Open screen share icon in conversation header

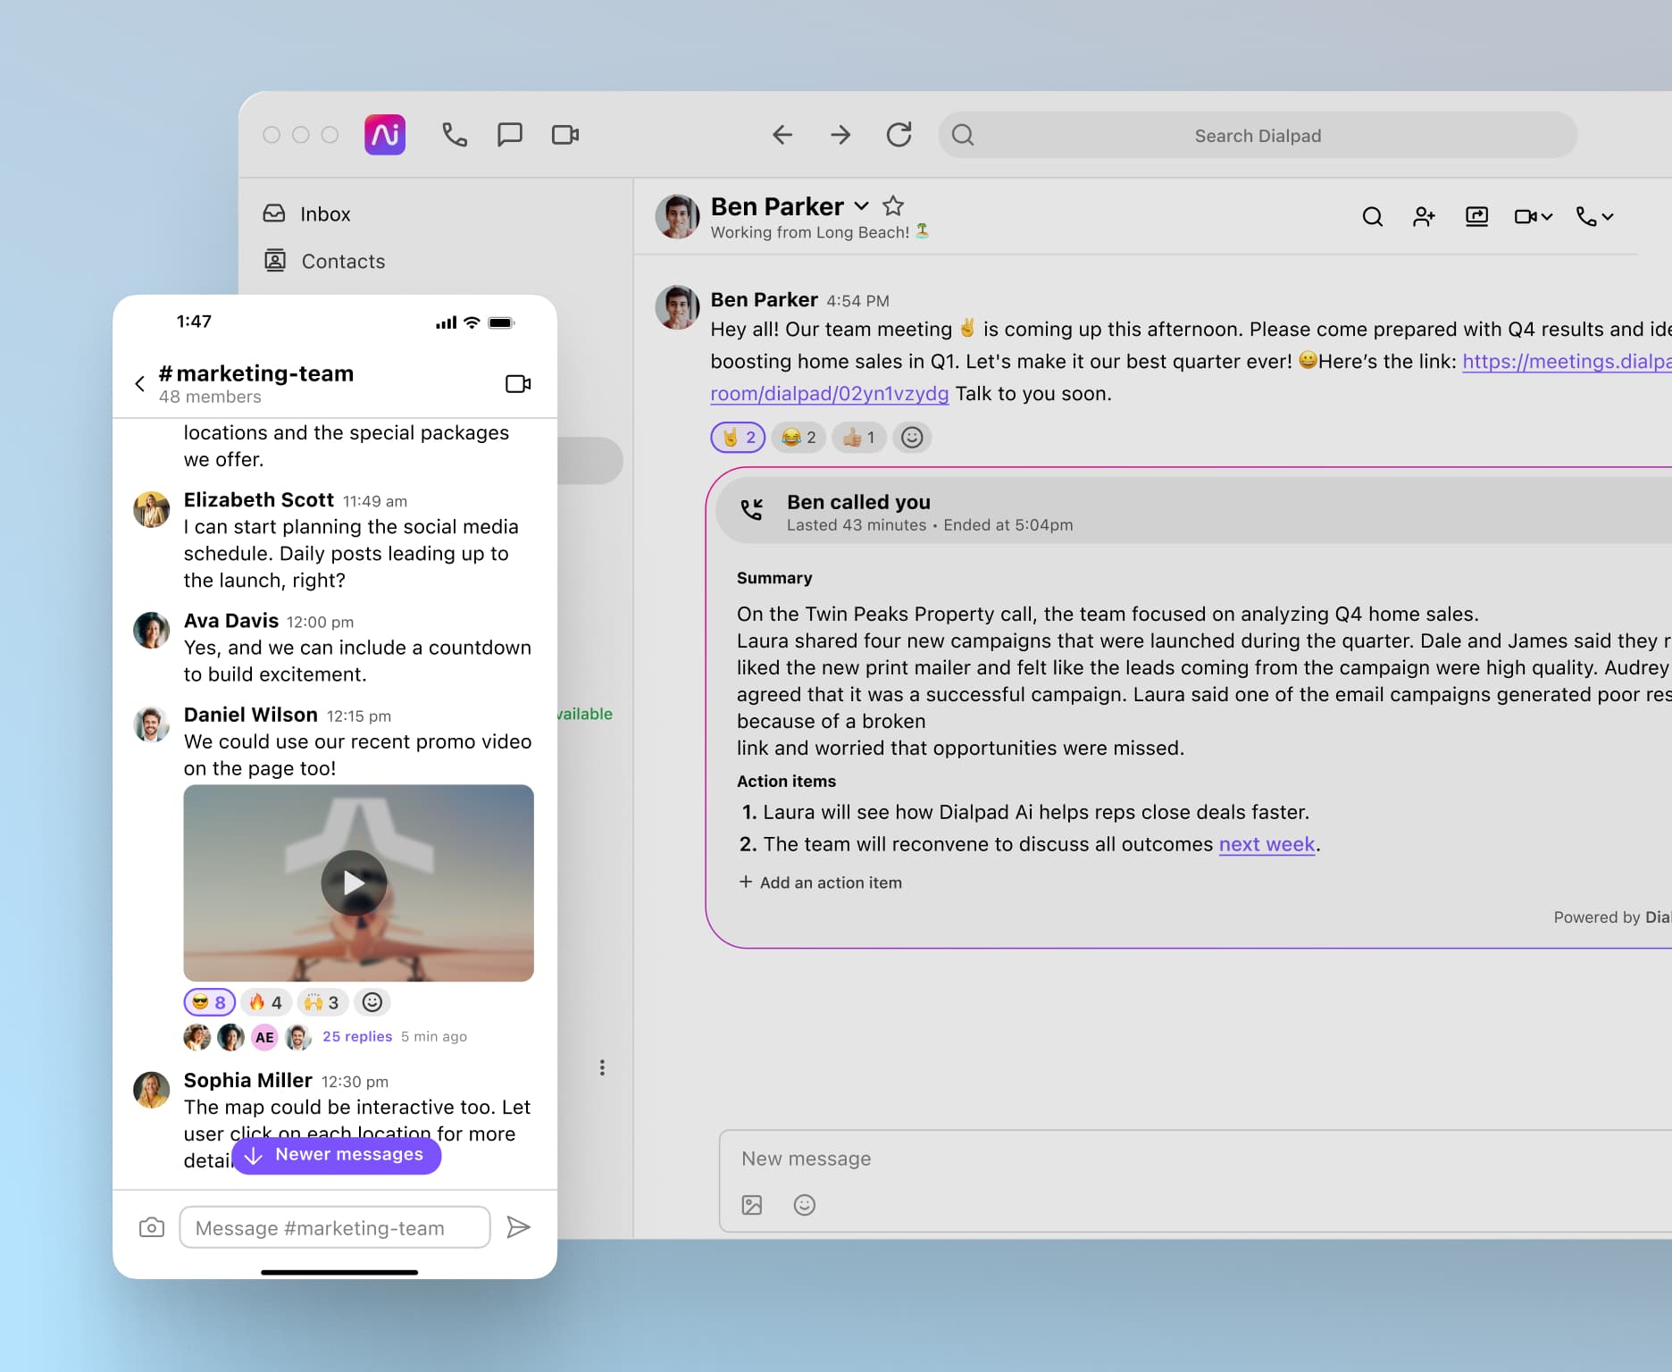tap(1477, 216)
